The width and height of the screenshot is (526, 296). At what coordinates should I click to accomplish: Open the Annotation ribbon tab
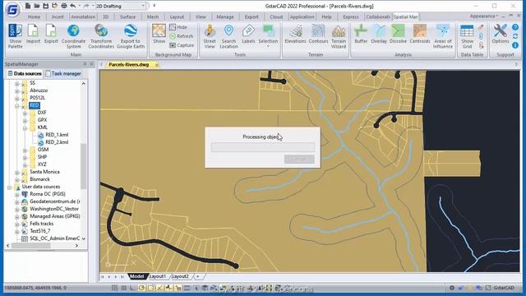[x=83, y=16]
